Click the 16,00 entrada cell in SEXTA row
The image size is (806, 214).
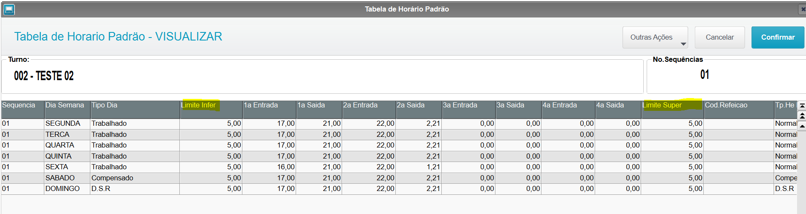click(269, 167)
